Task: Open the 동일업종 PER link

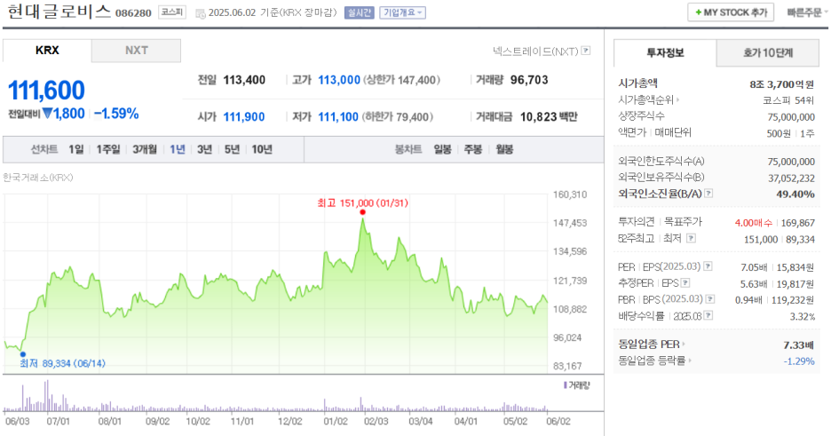Action: tap(652, 345)
